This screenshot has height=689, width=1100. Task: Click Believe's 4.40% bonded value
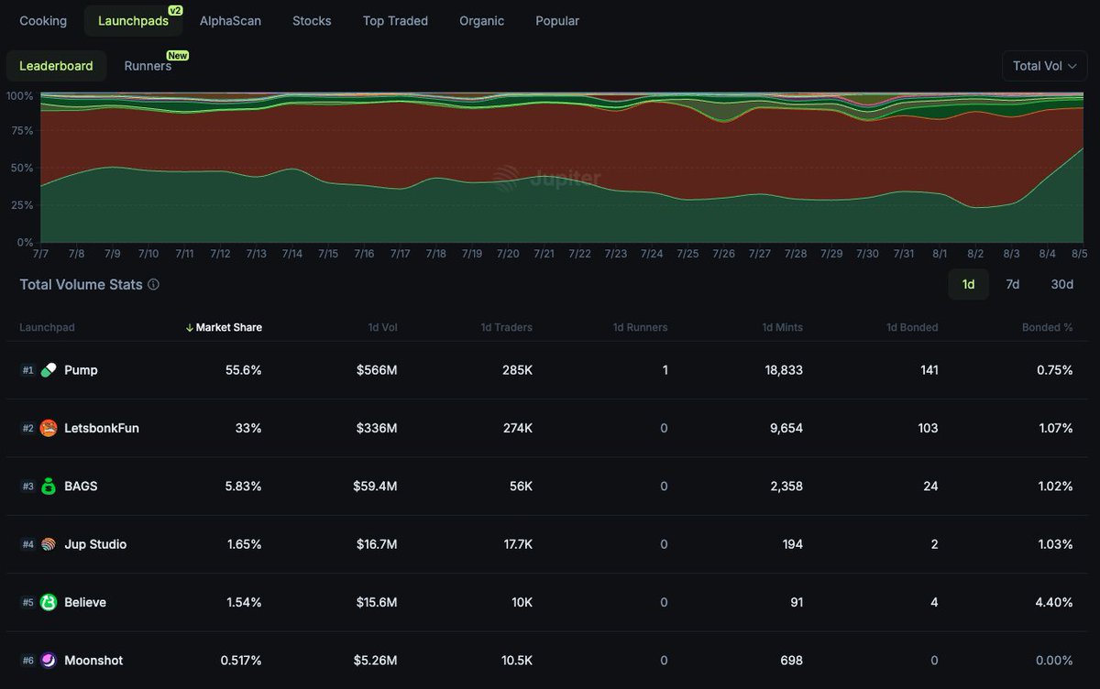point(1054,602)
